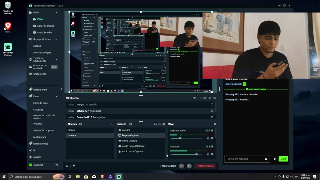Open Mic/Aux settings gear

(x=212, y=154)
